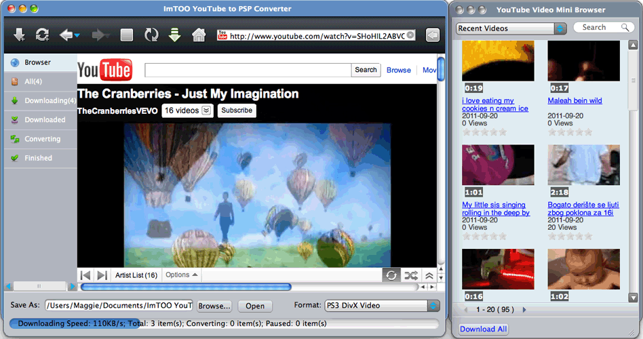Screen dimensions: 643x339
Task: Click the horizontal browser scrollbar
Action: [186, 287]
